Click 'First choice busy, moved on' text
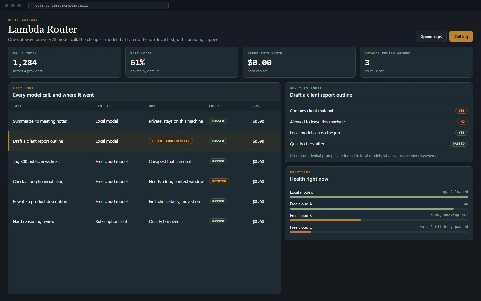 point(174,201)
